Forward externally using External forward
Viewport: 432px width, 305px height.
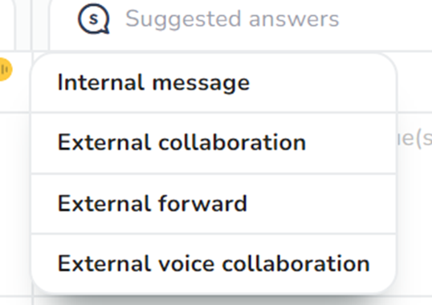214,203
